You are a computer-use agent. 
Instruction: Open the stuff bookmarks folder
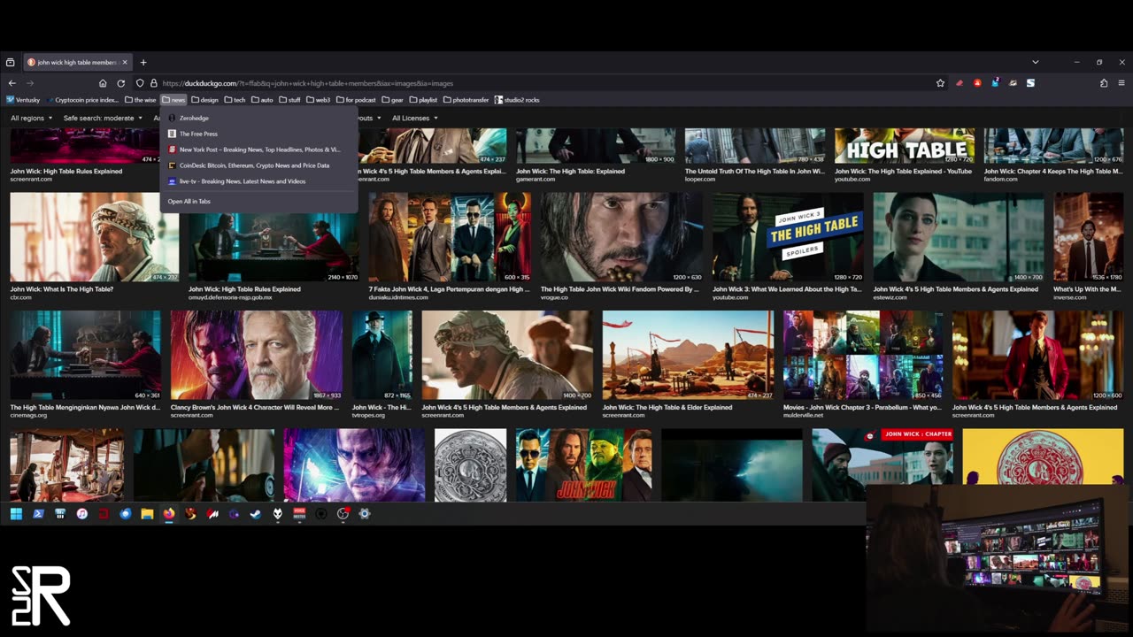289,100
